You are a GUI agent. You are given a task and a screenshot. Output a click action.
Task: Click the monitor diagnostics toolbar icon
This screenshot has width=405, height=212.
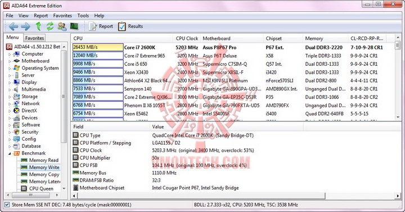pos(74,26)
